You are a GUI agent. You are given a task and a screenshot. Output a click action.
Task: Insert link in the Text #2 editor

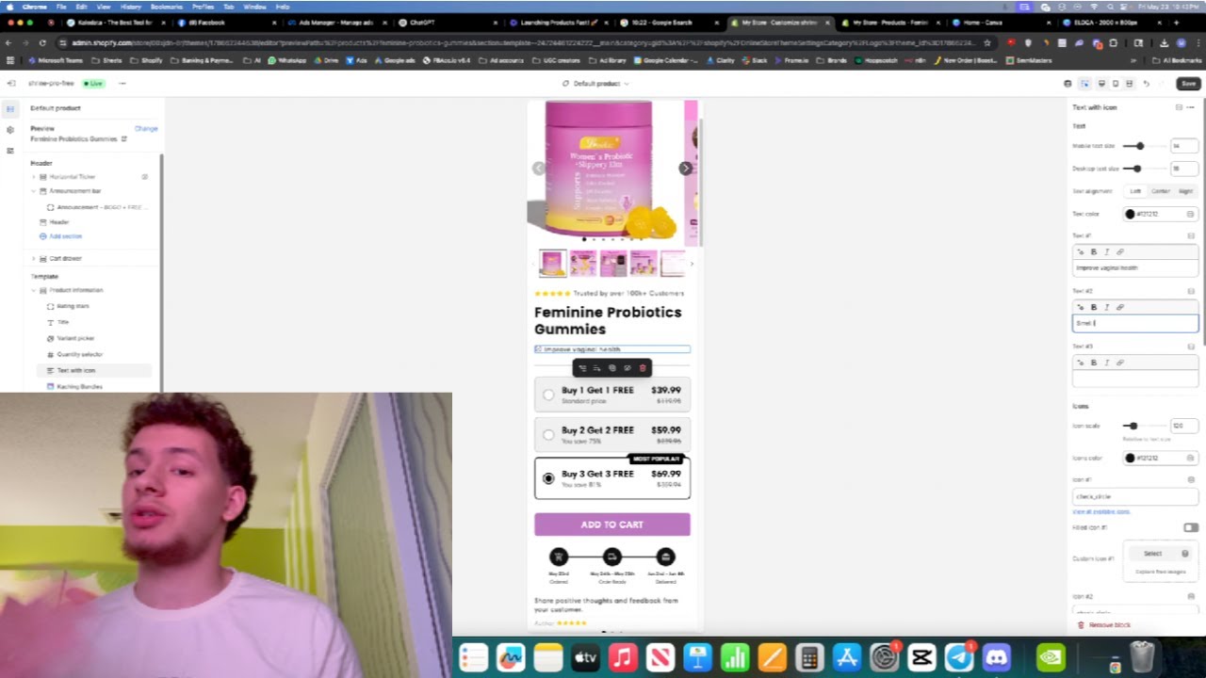1120,307
